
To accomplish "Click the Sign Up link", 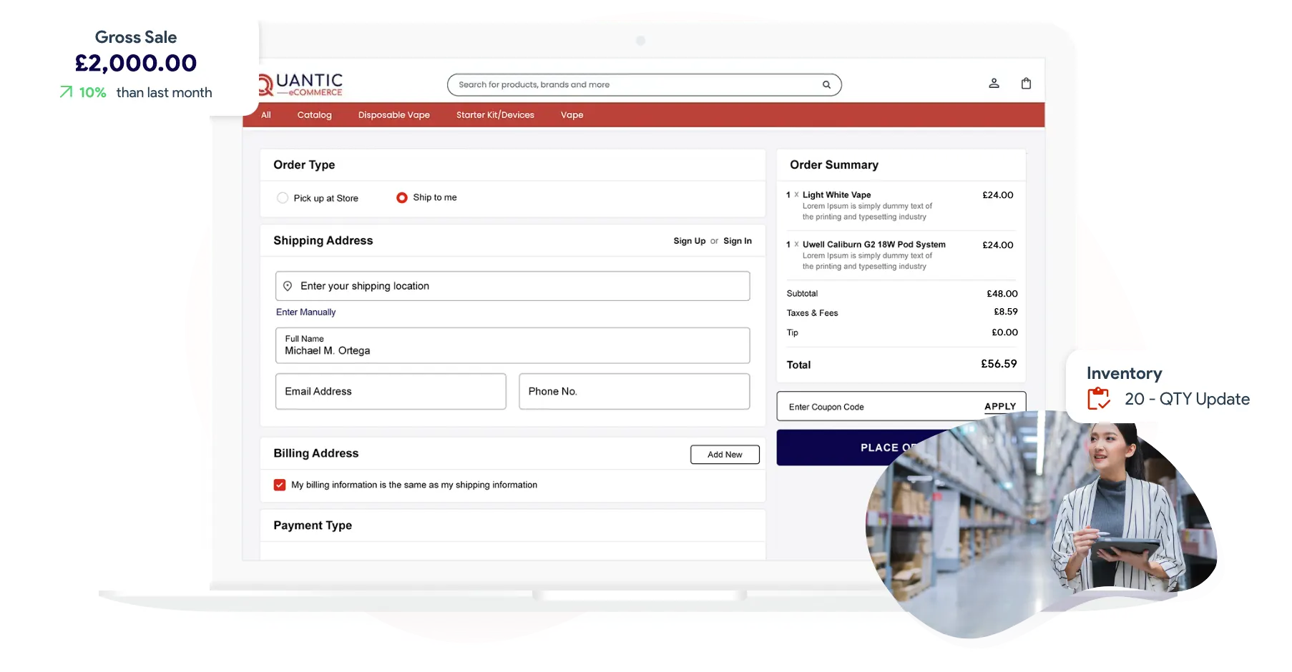I will tap(689, 241).
